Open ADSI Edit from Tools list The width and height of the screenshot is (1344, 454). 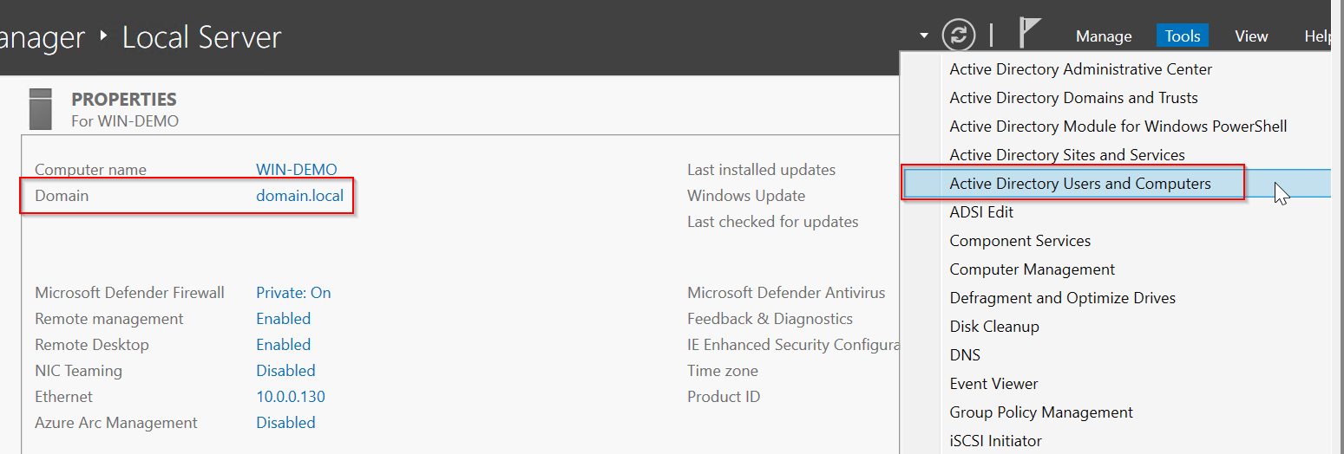tap(981, 212)
